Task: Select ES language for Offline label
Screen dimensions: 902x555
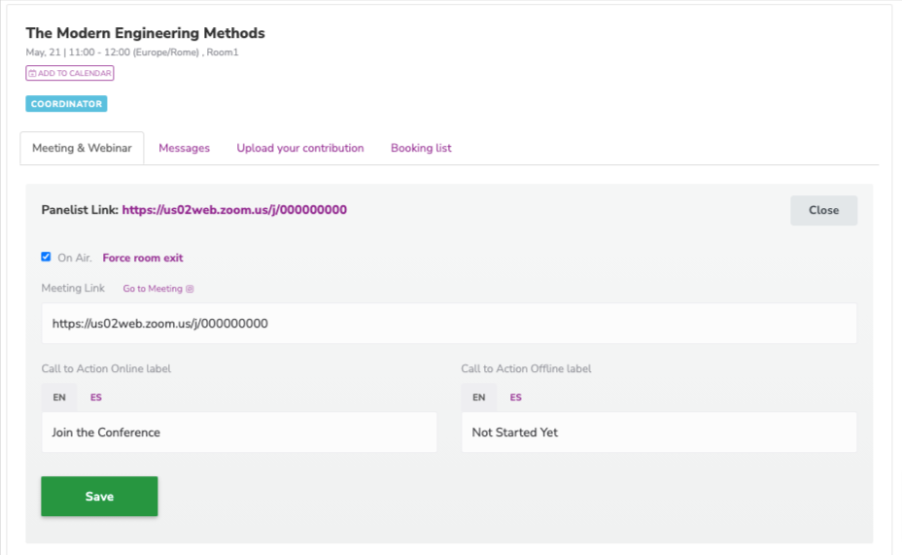Action: pos(515,398)
